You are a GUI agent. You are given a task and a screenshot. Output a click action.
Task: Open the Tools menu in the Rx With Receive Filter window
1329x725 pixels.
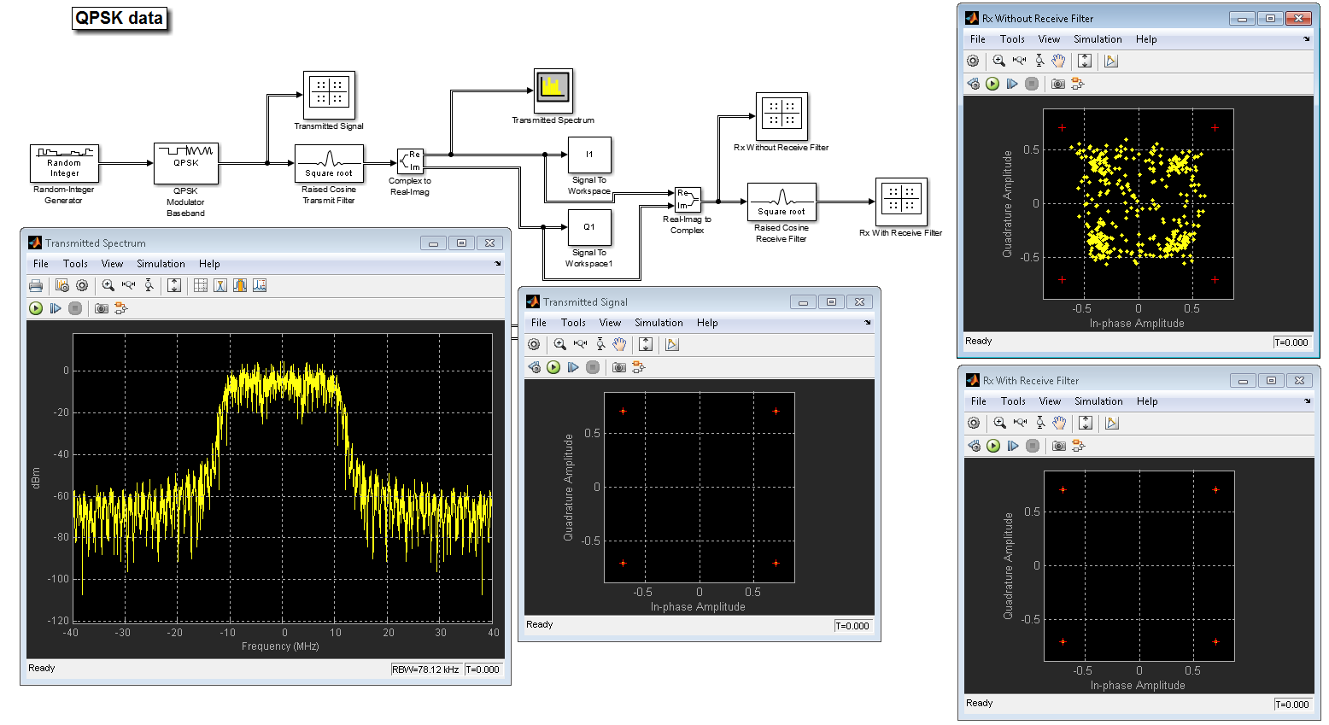click(1013, 401)
